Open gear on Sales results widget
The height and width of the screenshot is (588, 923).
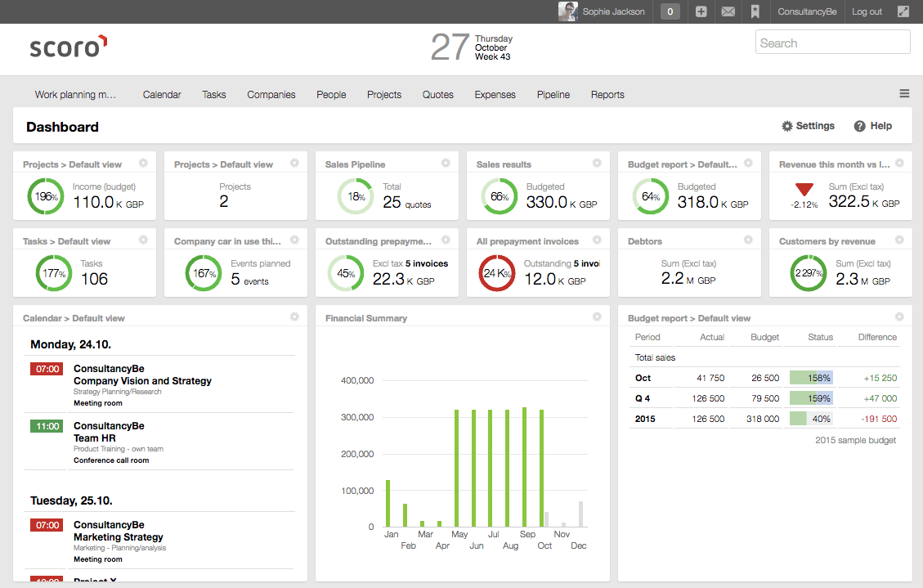coord(597,163)
